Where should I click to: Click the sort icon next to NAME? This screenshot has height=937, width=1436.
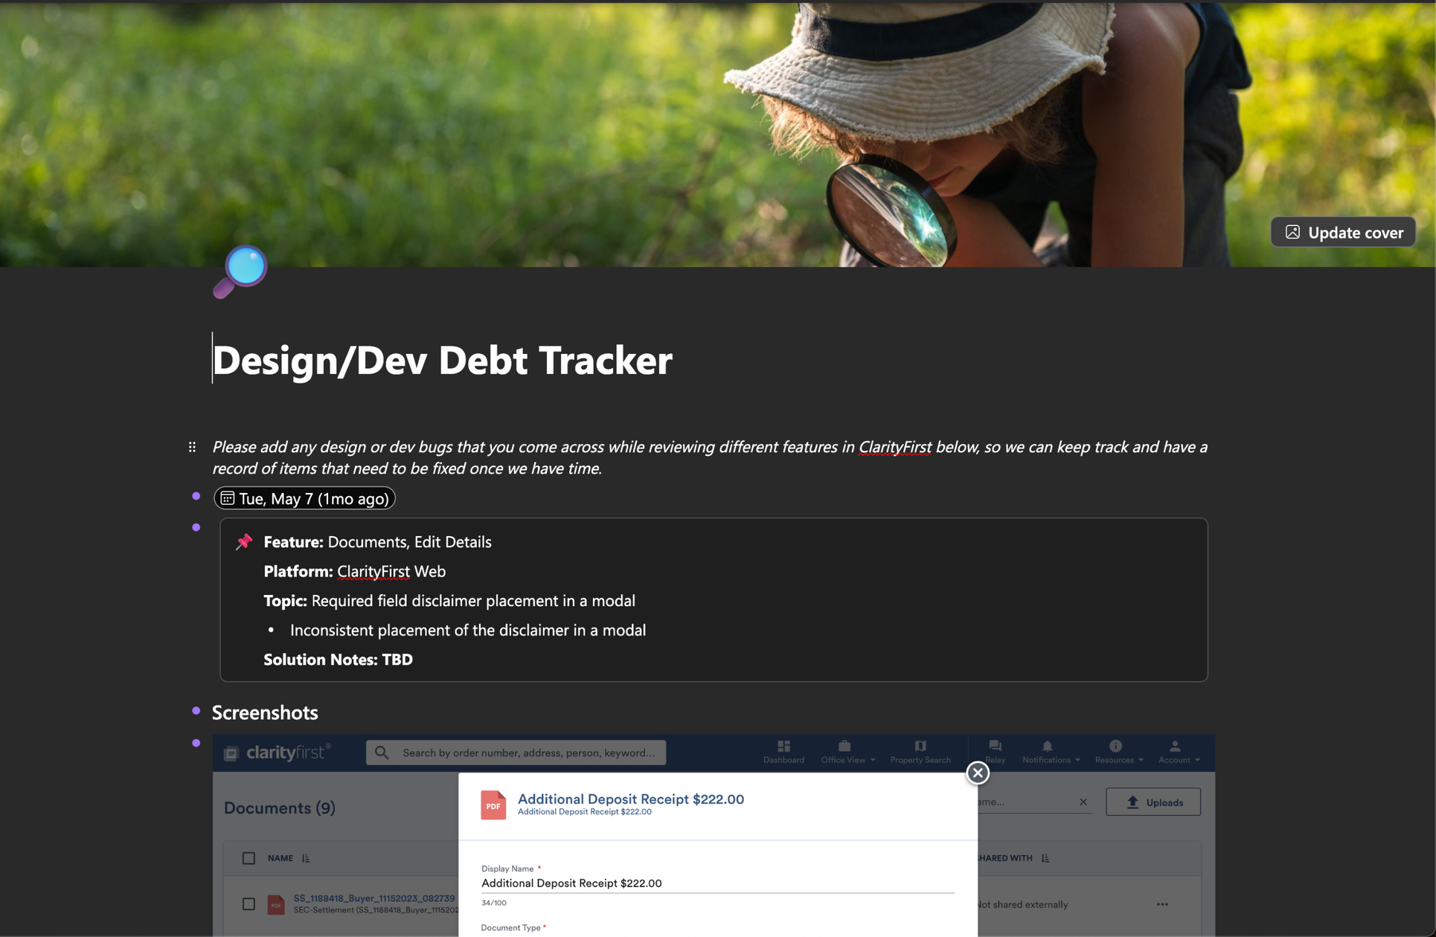(306, 858)
